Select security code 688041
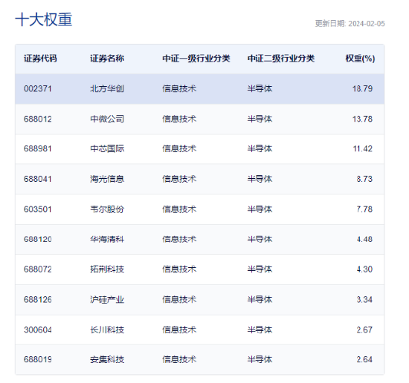409x383 pixels. [x=38, y=179]
